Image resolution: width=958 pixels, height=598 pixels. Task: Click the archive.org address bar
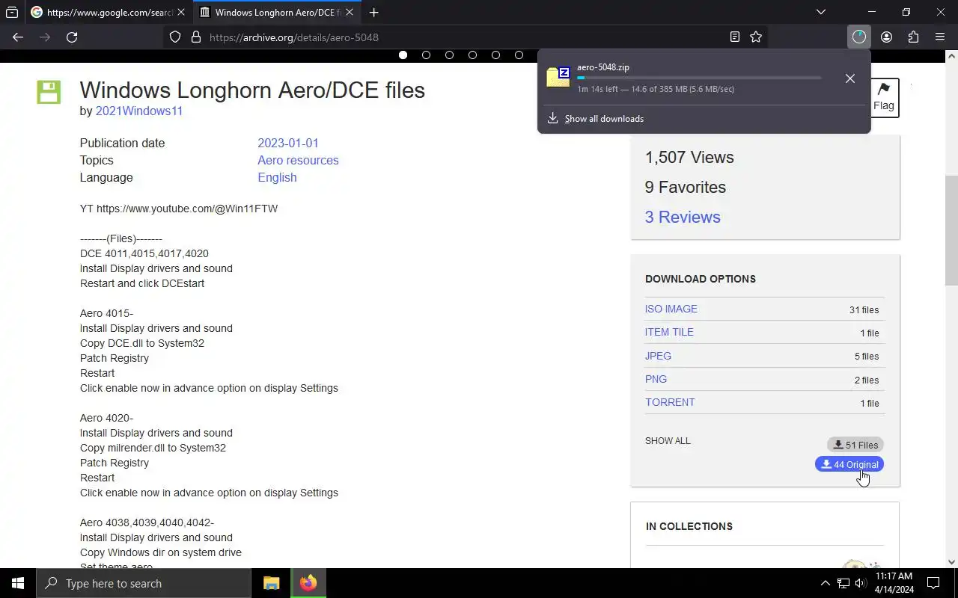(464, 37)
